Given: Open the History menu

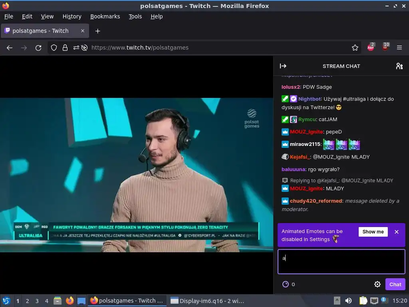Looking at the screenshot, I should click(72, 16).
